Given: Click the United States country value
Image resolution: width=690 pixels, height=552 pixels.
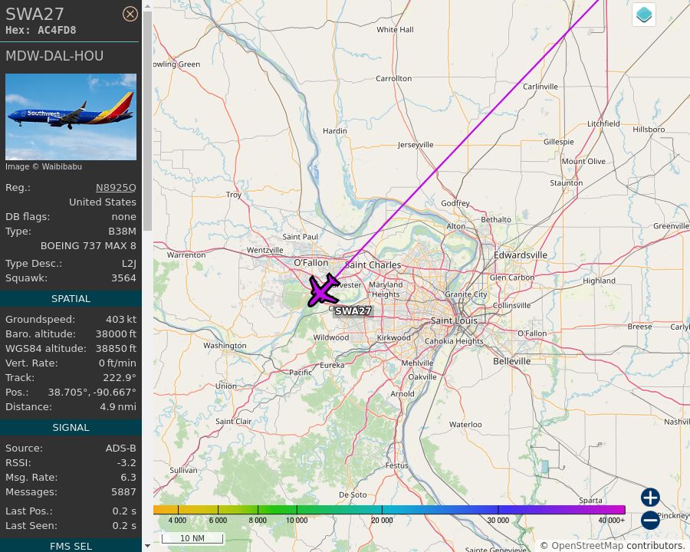Looking at the screenshot, I should coord(103,202).
